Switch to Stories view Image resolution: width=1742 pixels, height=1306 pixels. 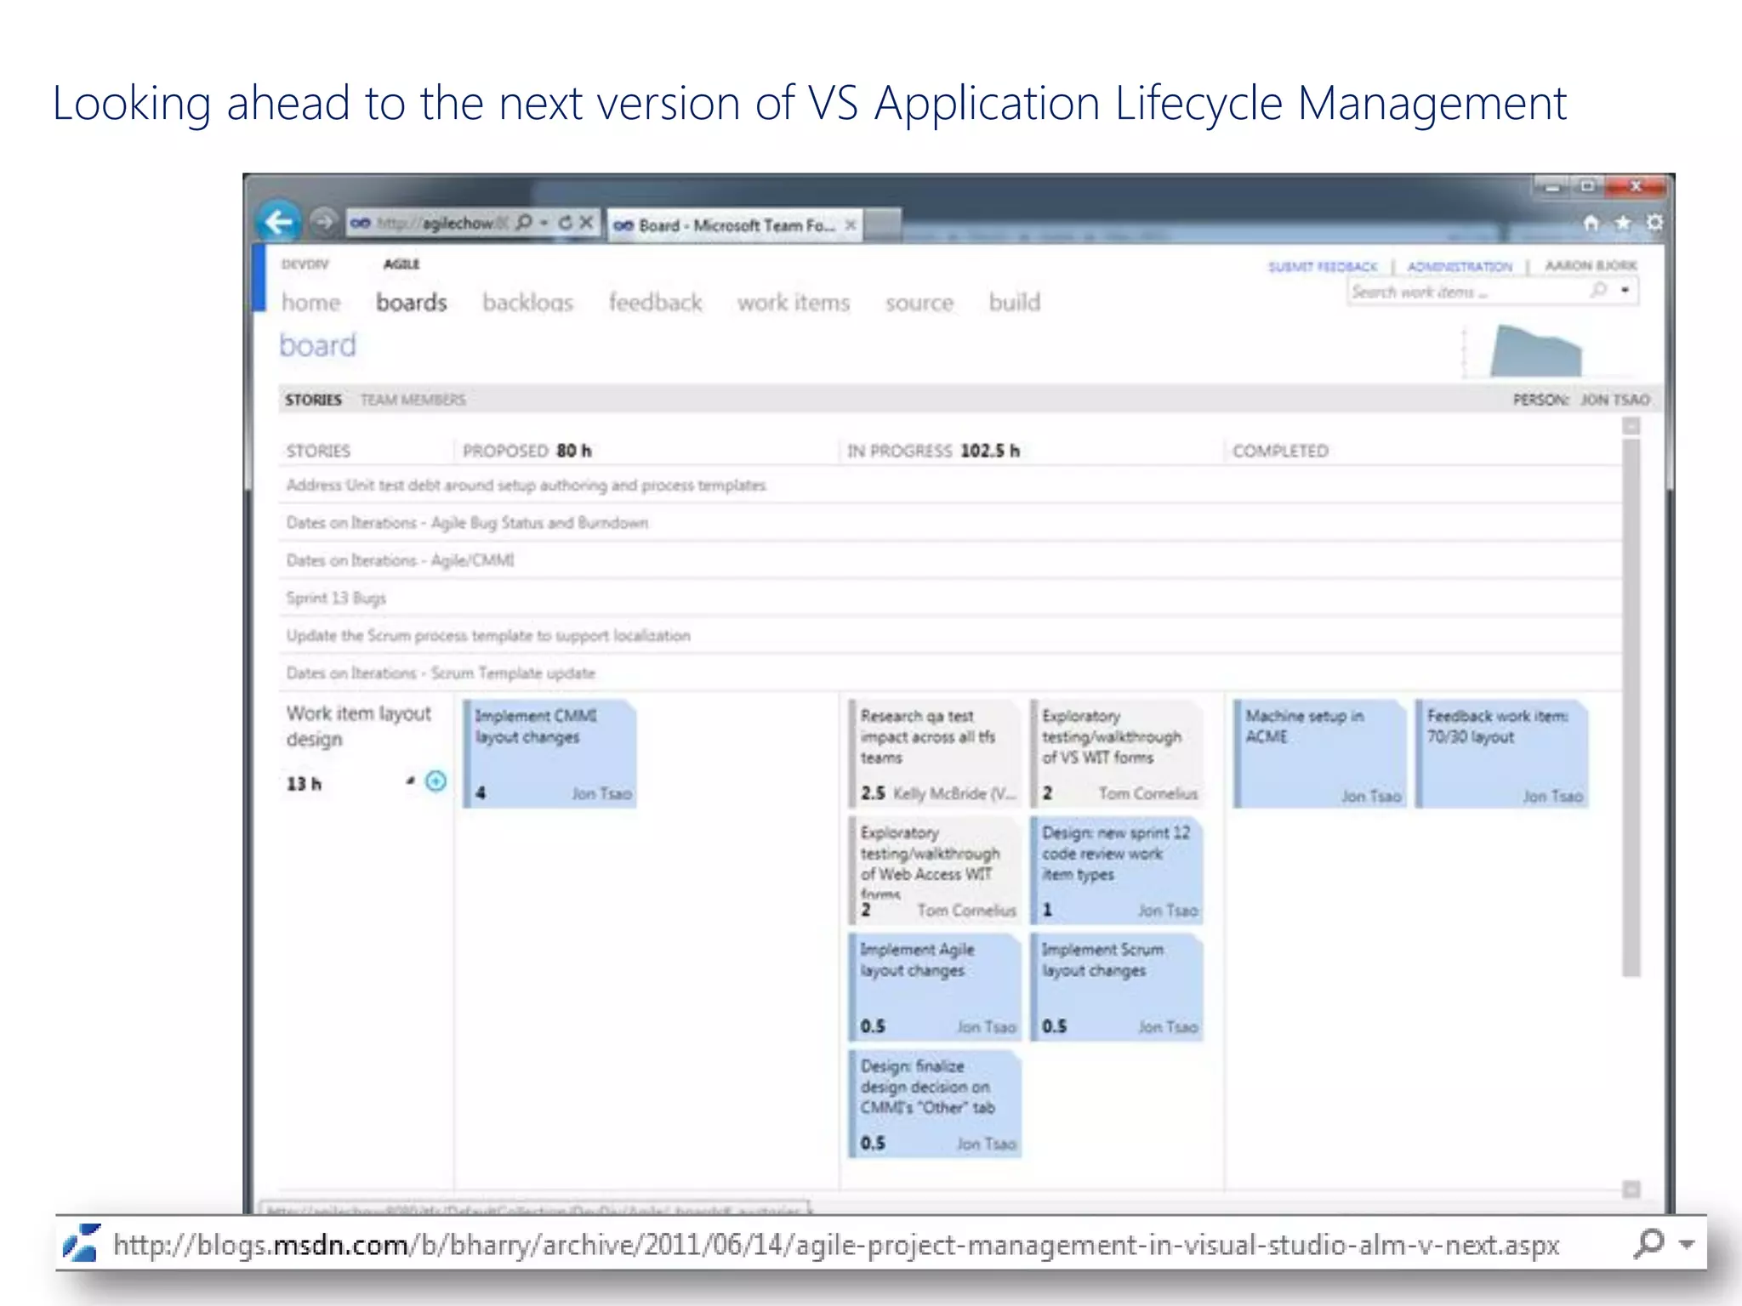313,400
